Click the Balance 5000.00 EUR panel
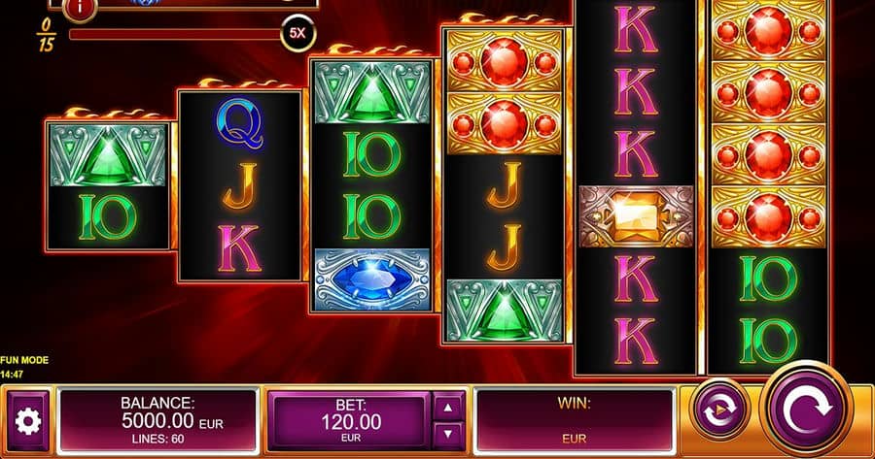The image size is (875, 459). click(x=157, y=420)
